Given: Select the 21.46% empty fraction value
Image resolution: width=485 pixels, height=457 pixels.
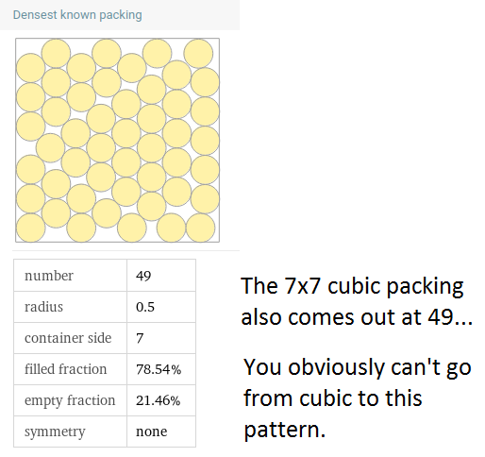Looking at the screenshot, I should tap(159, 400).
